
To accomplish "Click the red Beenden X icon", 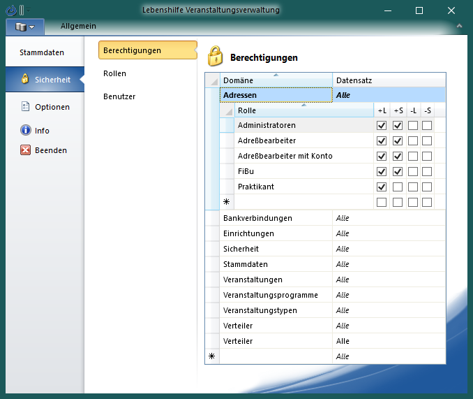I will click(25, 150).
